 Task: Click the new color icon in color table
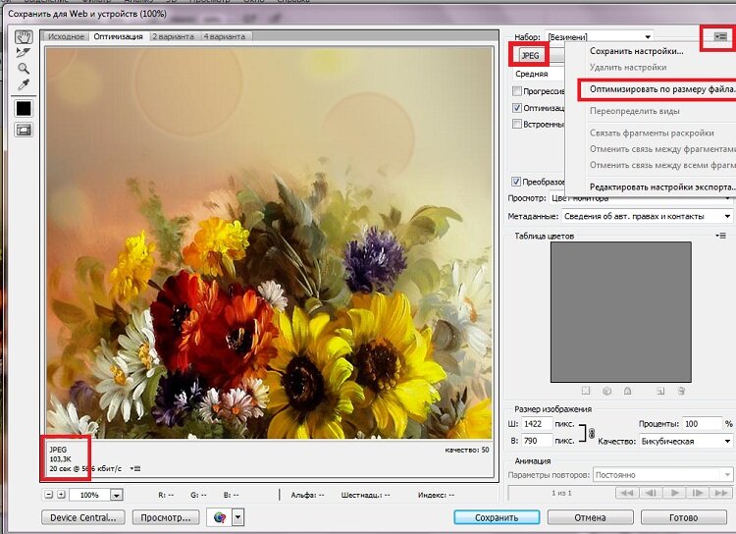coord(660,391)
